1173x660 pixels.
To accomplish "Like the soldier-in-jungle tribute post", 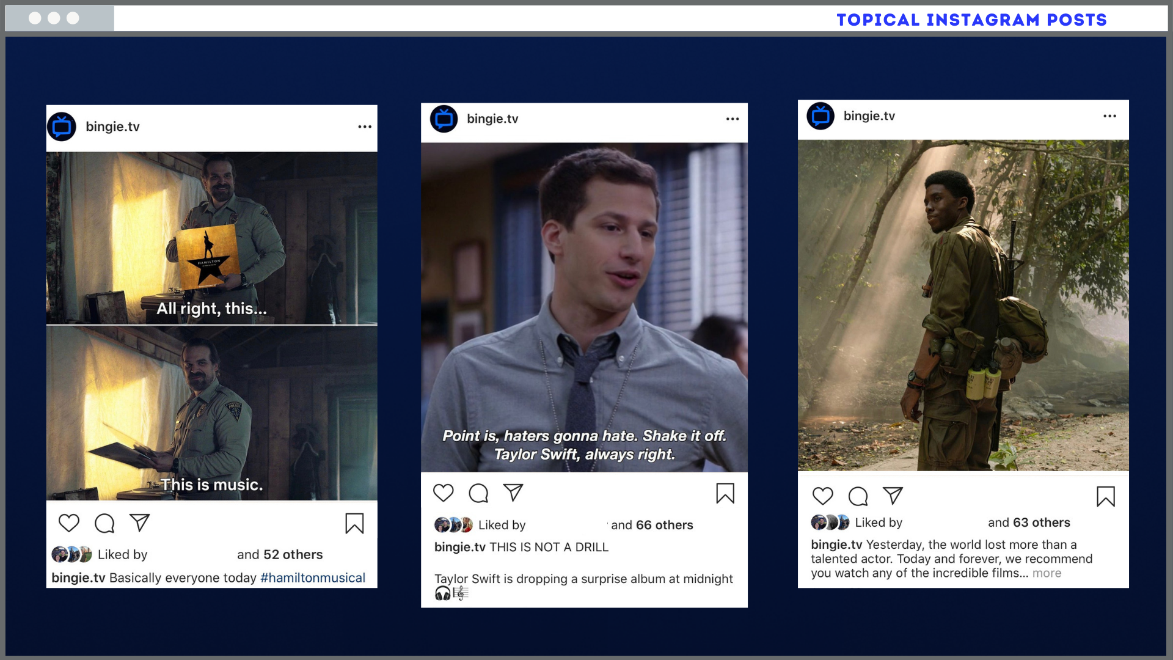I will (823, 496).
